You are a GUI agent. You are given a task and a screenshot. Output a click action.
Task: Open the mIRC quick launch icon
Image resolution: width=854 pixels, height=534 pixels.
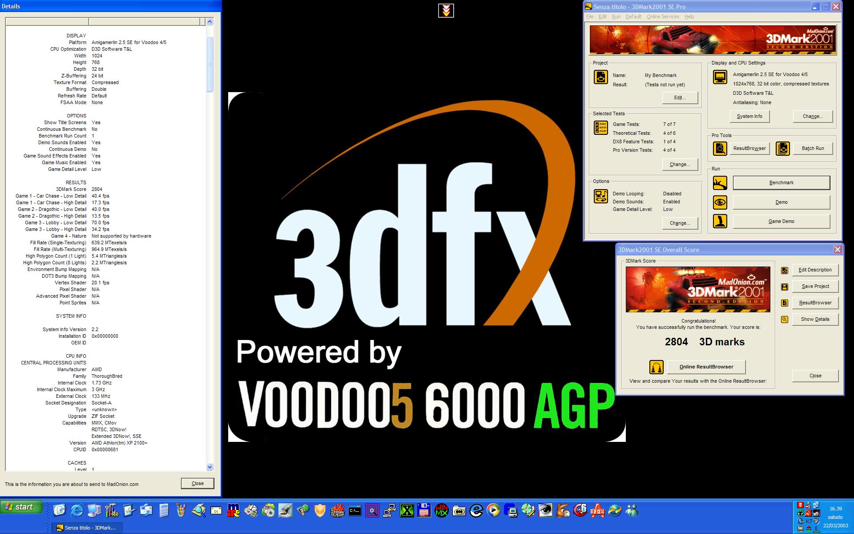[234, 510]
